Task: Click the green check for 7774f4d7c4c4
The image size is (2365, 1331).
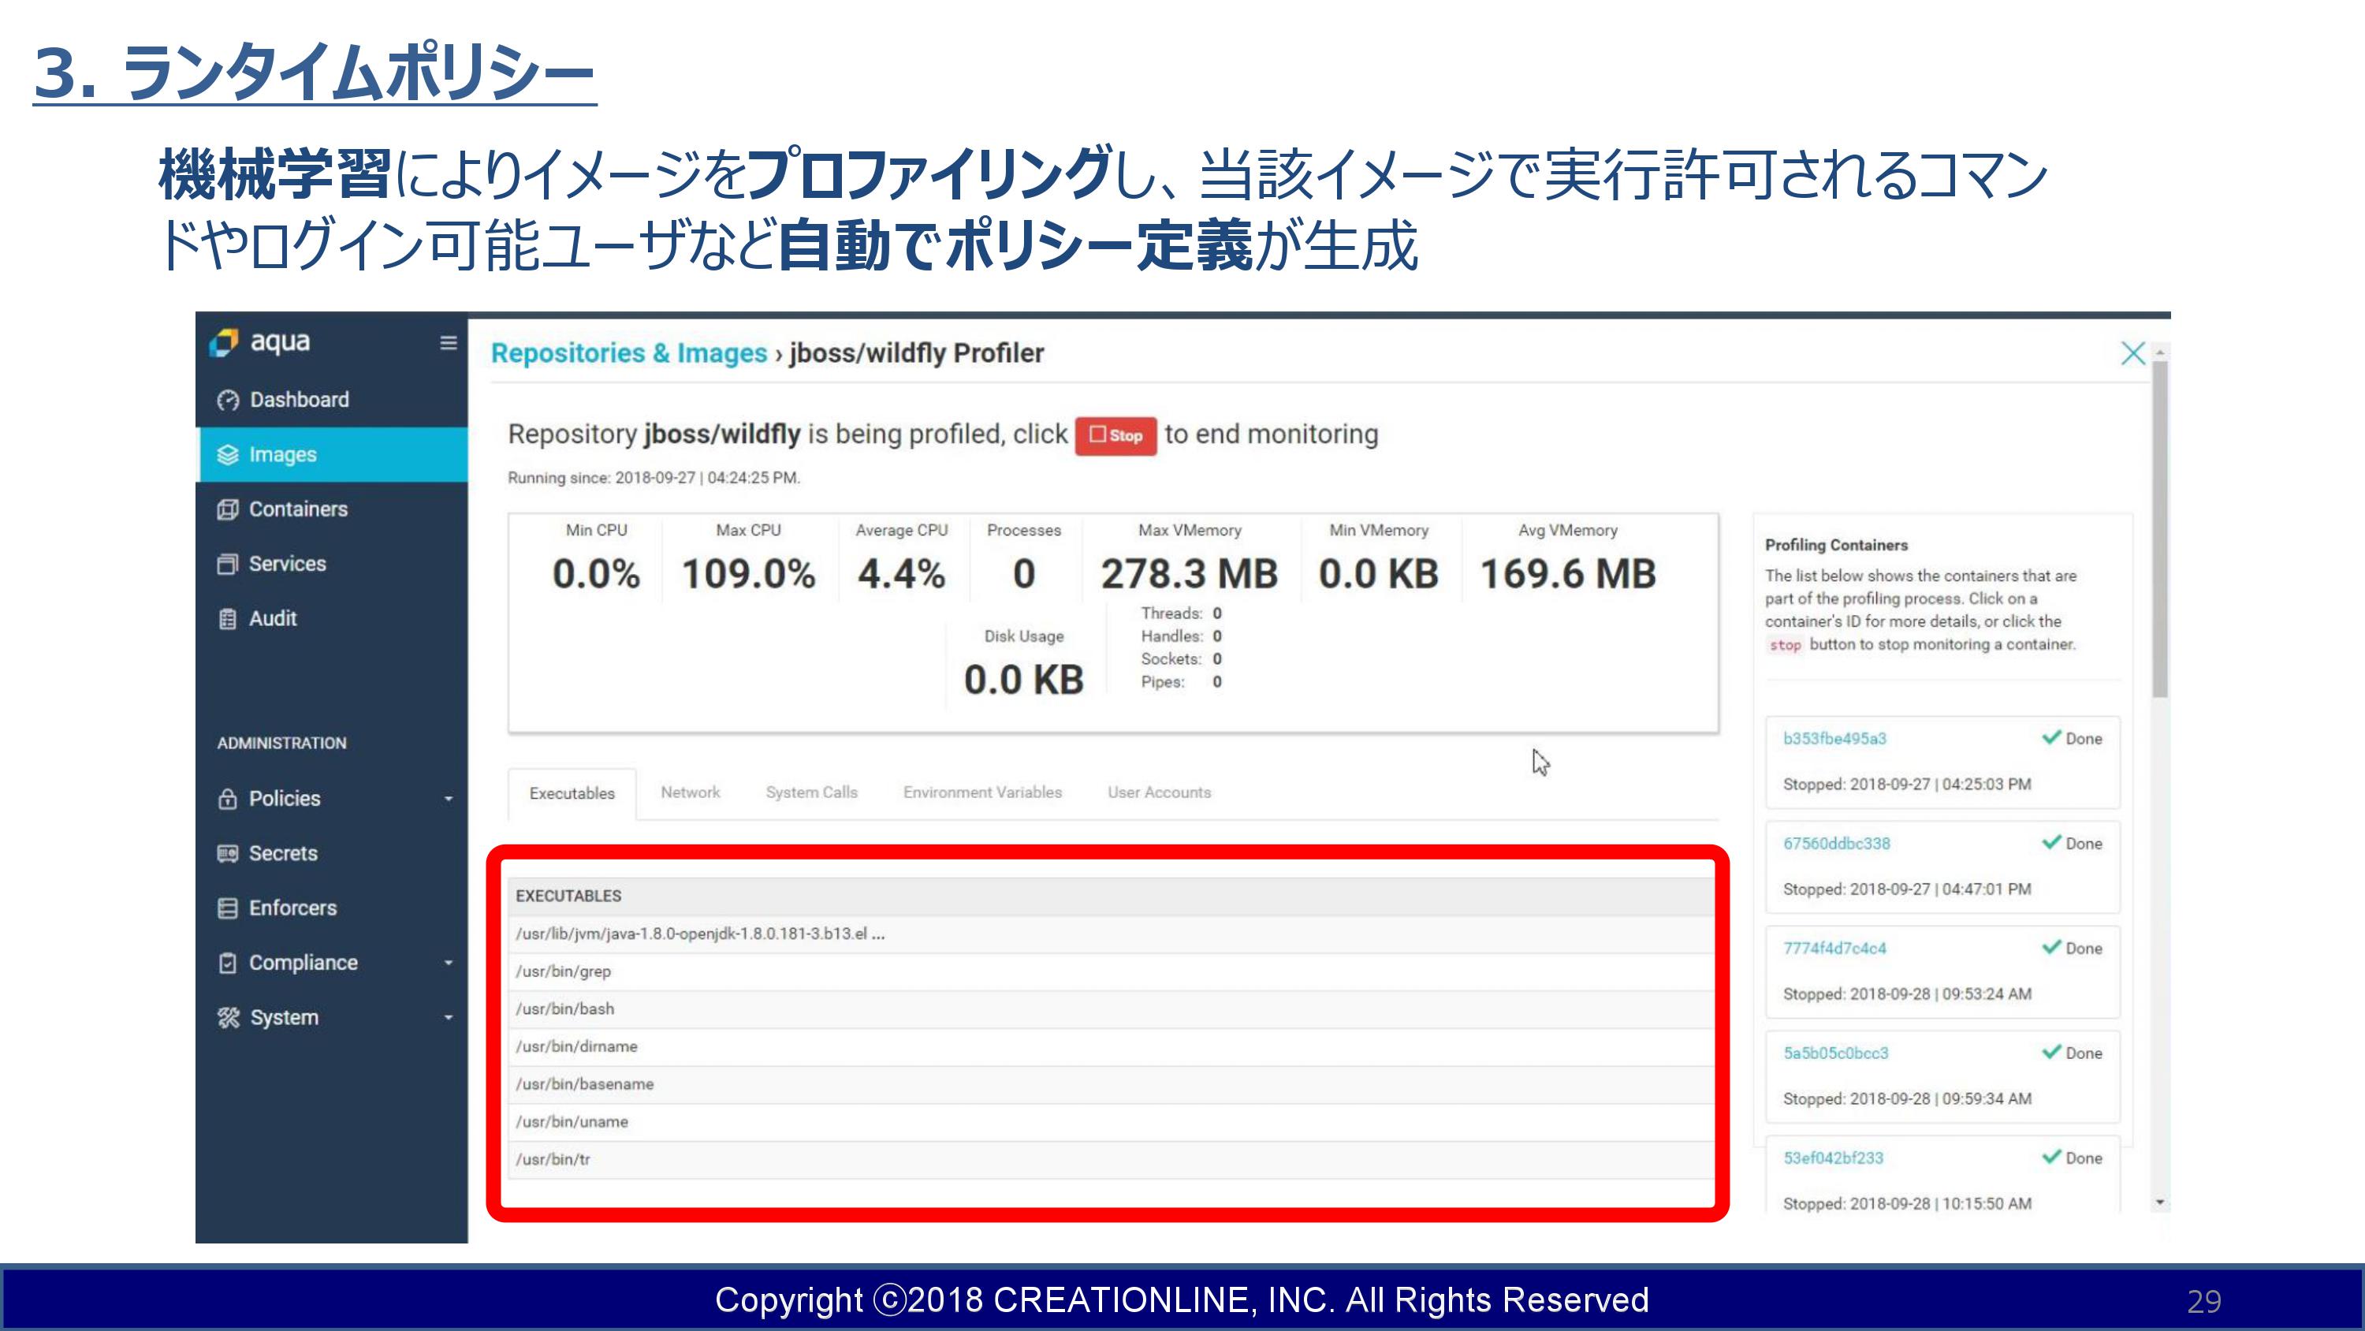Action: pyautogui.click(x=2051, y=947)
